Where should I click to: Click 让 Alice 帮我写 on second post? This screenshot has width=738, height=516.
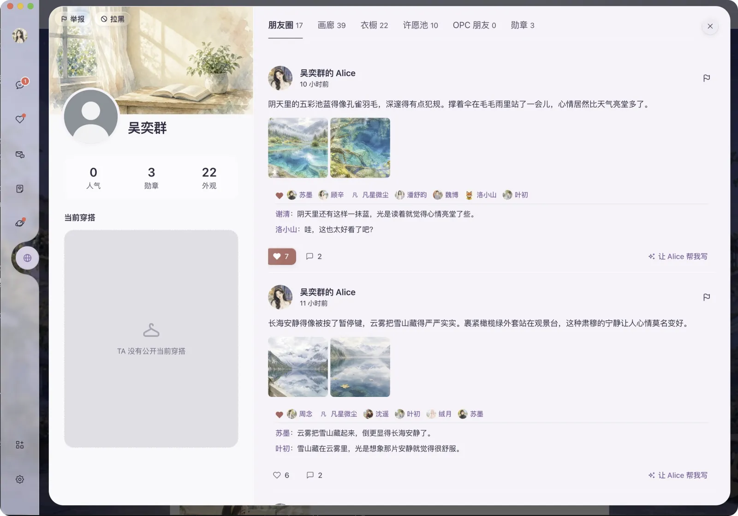678,475
